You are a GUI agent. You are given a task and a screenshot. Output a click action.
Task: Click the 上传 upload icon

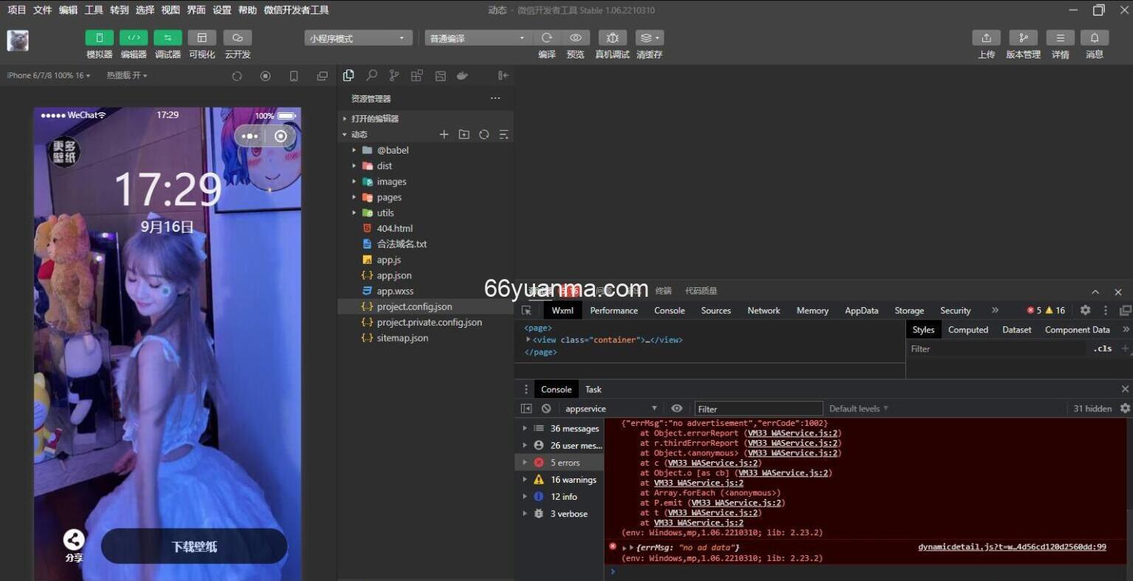[x=986, y=38]
